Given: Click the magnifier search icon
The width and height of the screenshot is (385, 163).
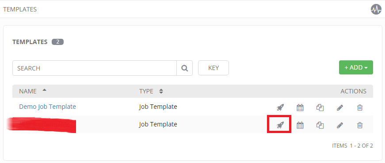Looking at the screenshot, I should (x=185, y=68).
